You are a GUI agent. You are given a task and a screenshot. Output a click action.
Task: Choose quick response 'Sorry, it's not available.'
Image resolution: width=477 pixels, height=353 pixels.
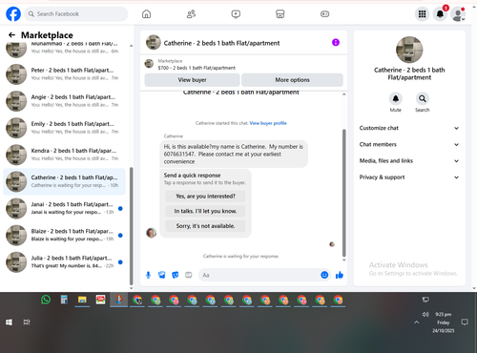pyautogui.click(x=205, y=226)
